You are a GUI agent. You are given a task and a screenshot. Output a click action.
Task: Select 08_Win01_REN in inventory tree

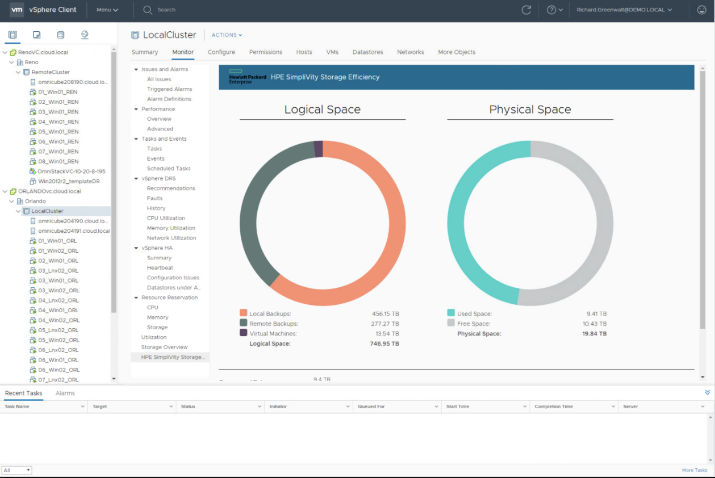coord(58,161)
